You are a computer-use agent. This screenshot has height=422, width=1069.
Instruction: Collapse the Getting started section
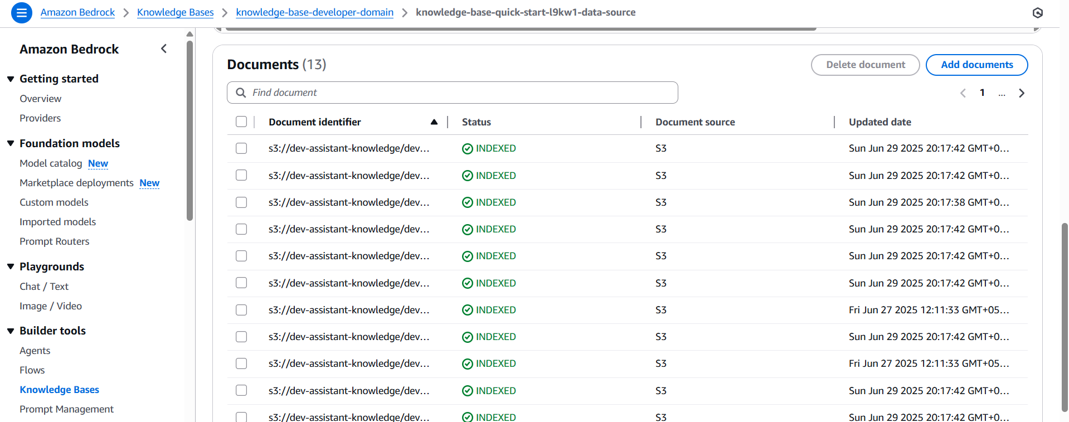11,79
